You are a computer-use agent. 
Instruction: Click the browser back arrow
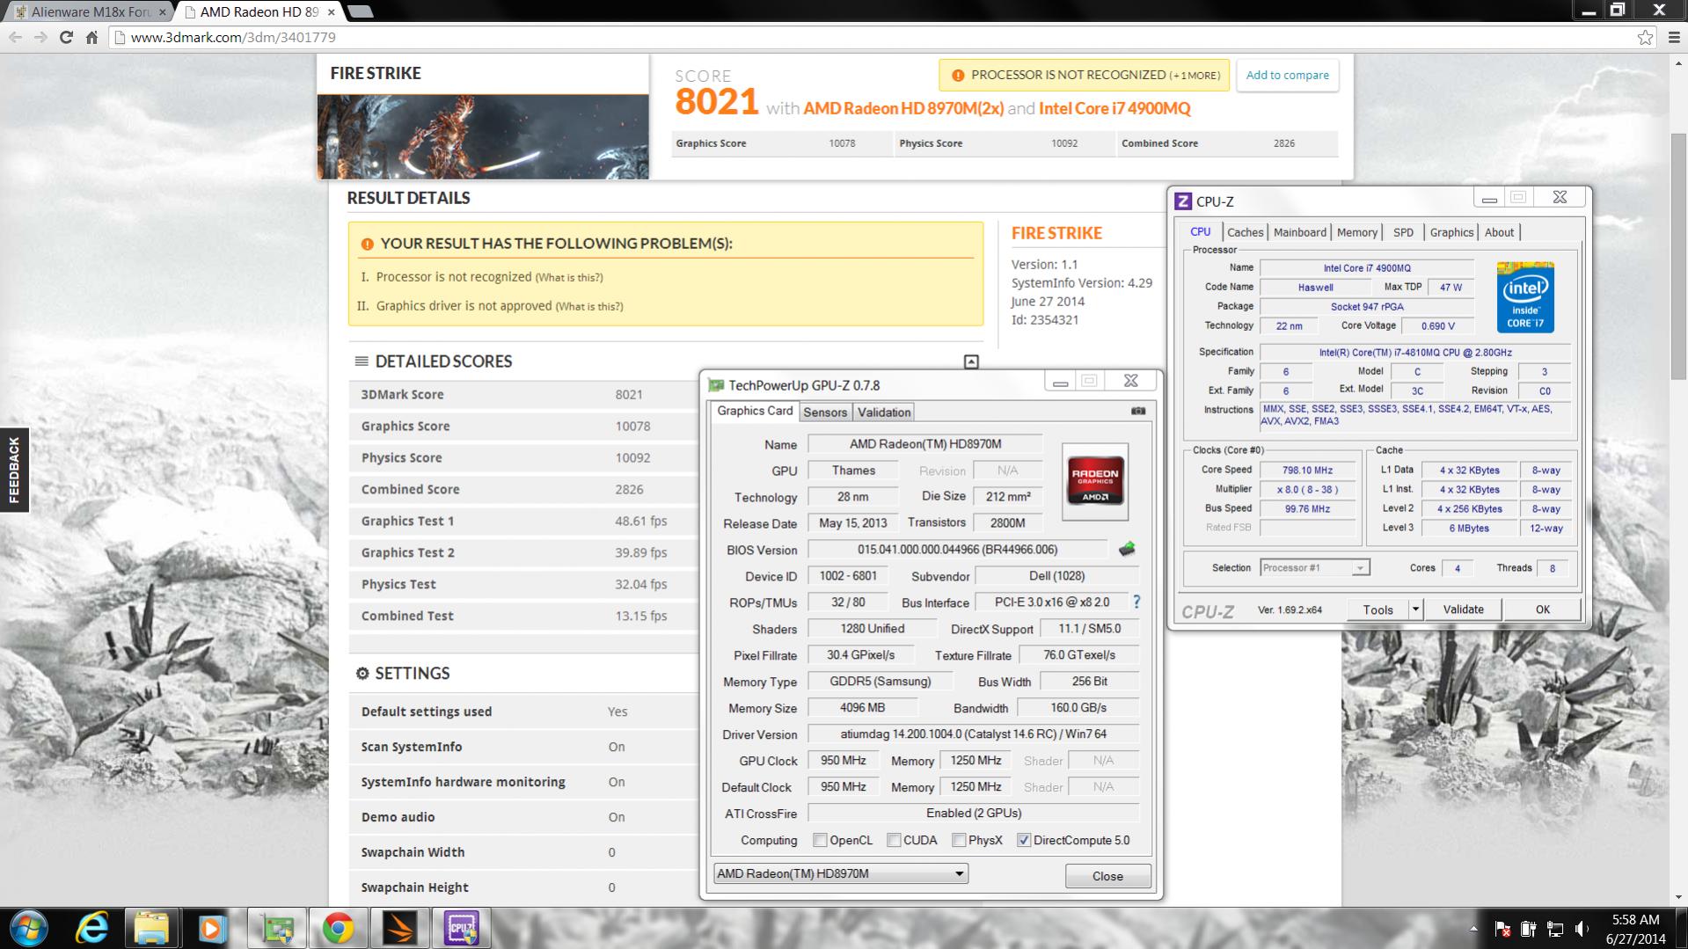click(x=15, y=37)
